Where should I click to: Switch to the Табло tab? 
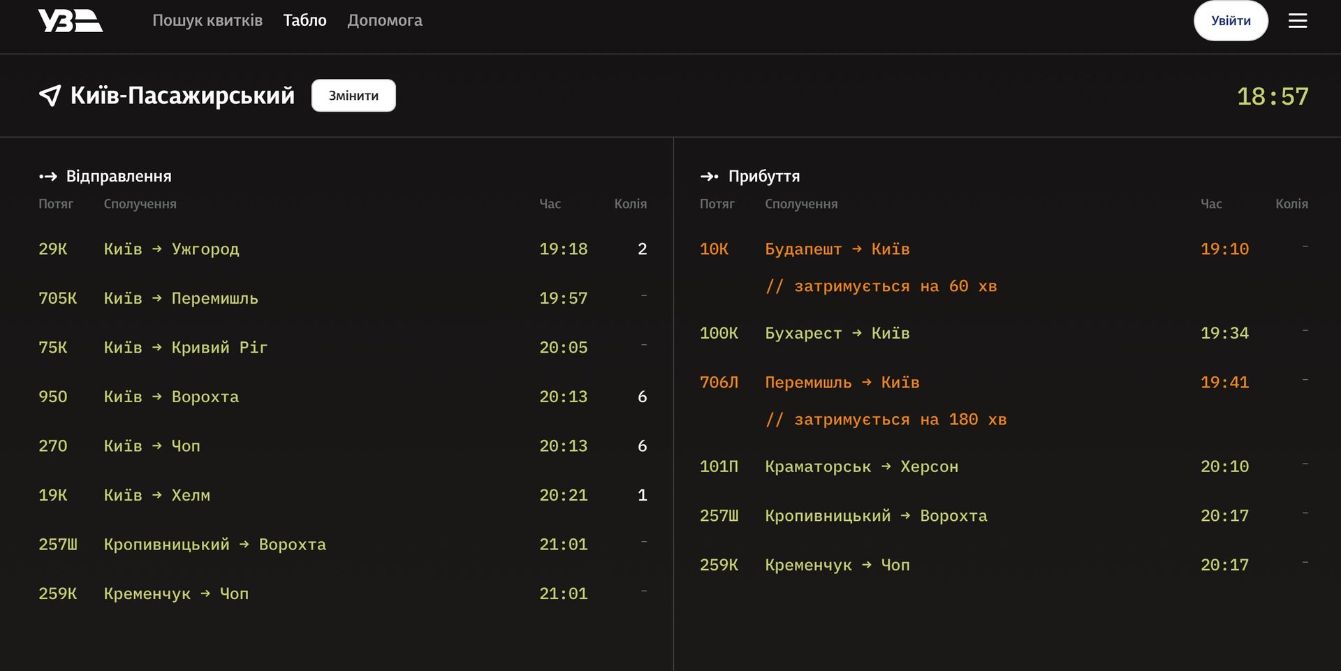pos(305,21)
